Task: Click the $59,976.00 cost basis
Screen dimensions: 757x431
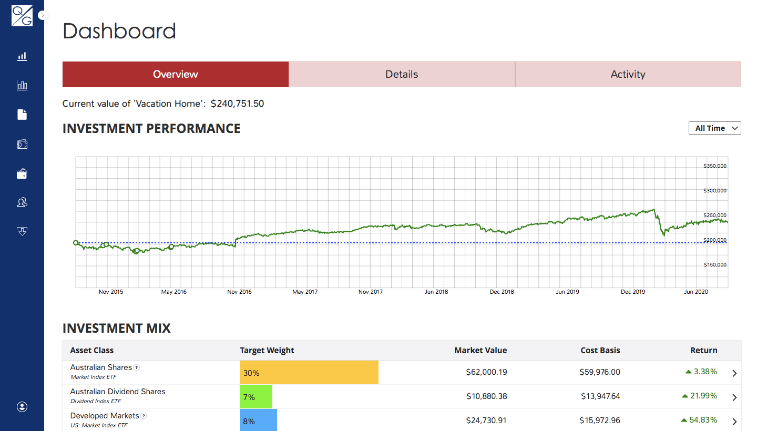Action: (600, 372)
